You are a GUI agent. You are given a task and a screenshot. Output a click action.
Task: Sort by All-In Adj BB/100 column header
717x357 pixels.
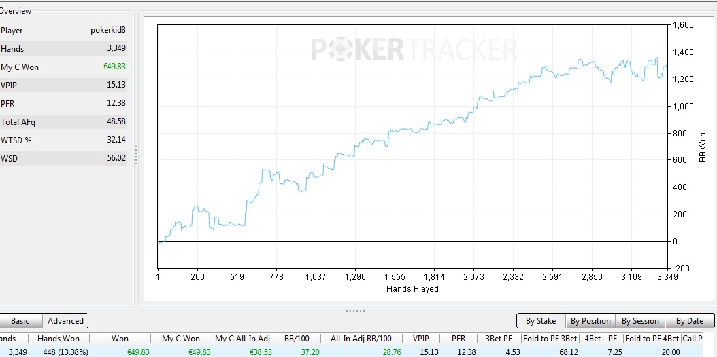coord(361,338)
